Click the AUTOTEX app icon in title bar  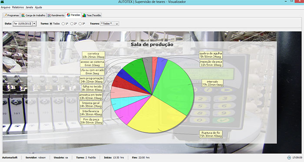[2, 2]
